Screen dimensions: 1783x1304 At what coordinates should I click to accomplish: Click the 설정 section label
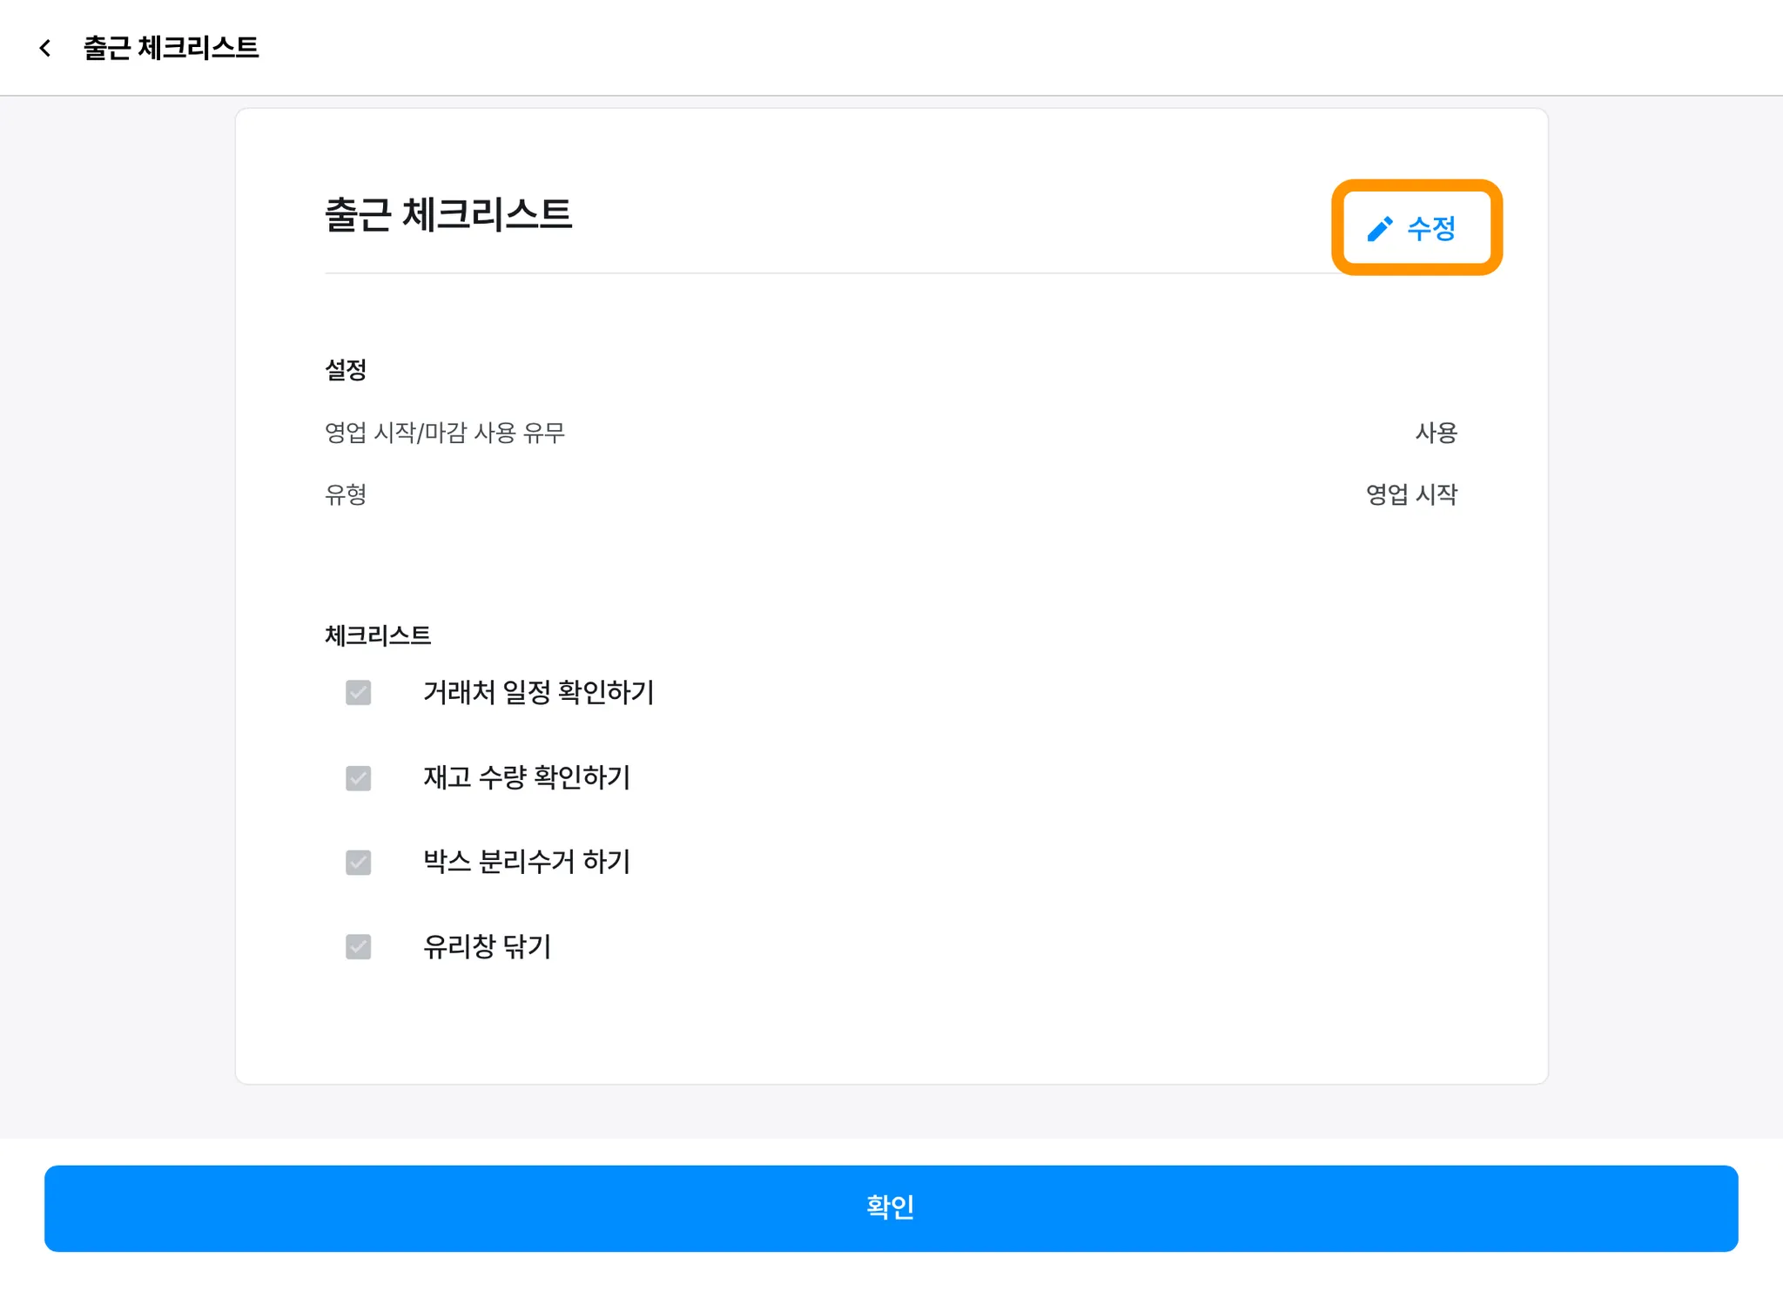[346, 370]
